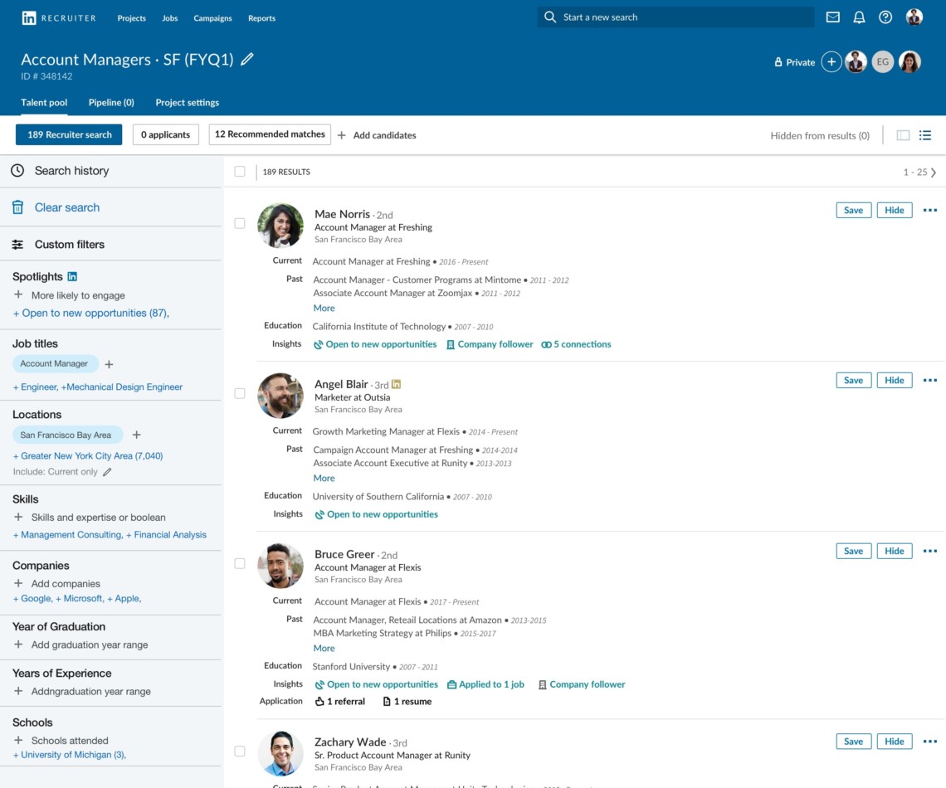Check the checkbox next to Mae Norris
This screenshot has width=946, height=788.
240,223
